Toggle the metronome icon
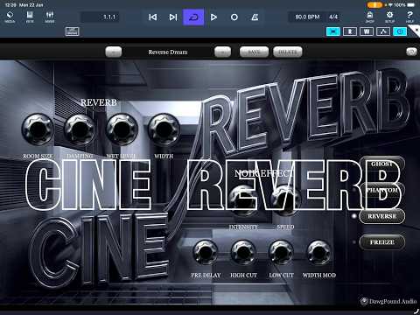This screenshot has height=315, width=420. point(255,17)
